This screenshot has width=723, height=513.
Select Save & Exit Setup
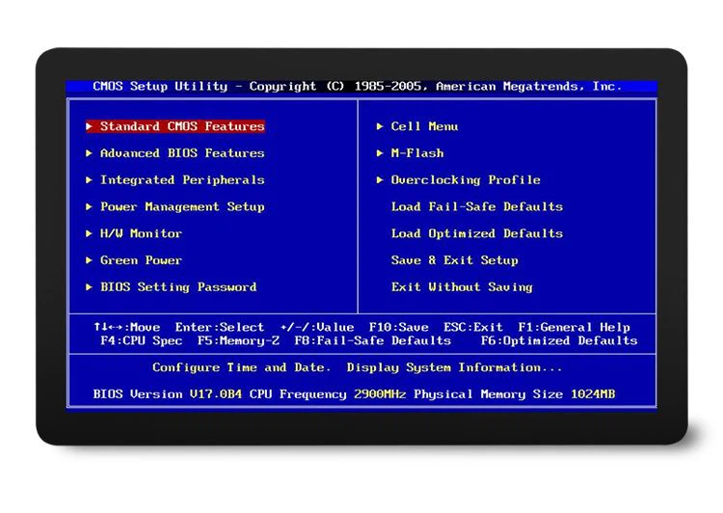click(x=454, y=260)
